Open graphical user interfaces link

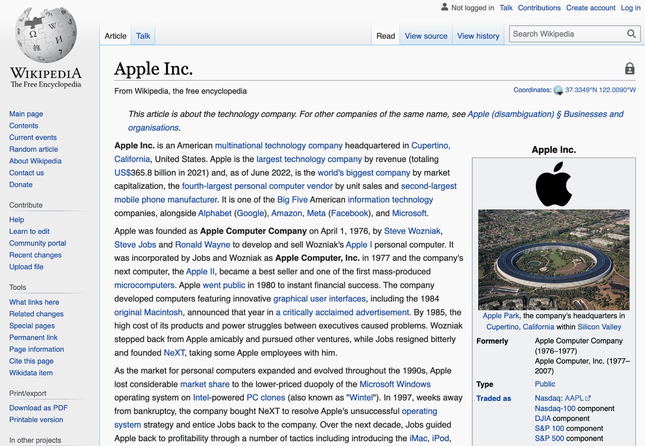pos(319,299)
